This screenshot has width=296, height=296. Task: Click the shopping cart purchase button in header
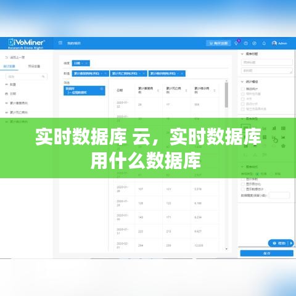(218, 43)
